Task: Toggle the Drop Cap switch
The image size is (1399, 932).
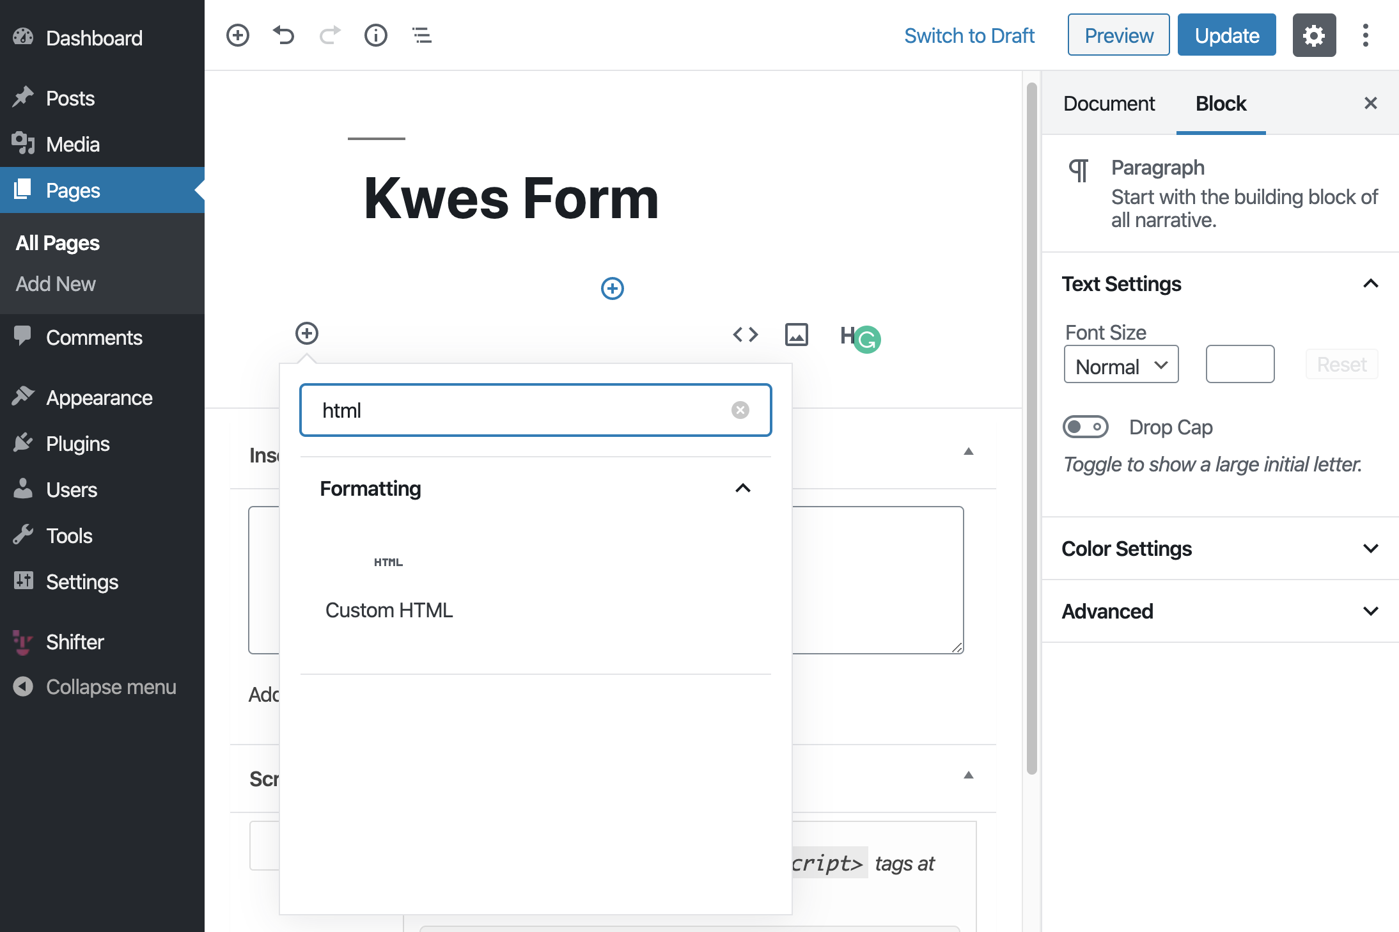Action: point(1086,427)
